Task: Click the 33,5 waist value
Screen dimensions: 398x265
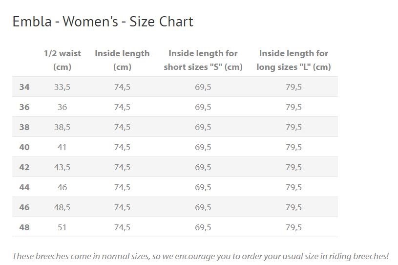Action: click(62, 87)
